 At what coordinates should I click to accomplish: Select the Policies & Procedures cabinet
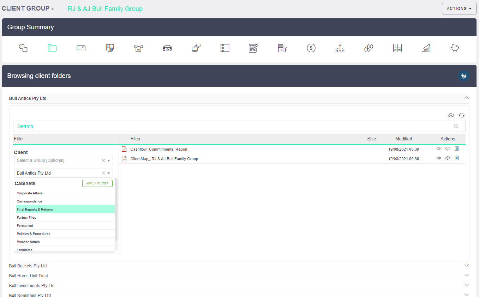coord(65,234)
